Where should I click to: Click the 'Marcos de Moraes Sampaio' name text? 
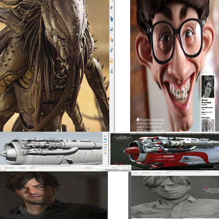(206, 101)
